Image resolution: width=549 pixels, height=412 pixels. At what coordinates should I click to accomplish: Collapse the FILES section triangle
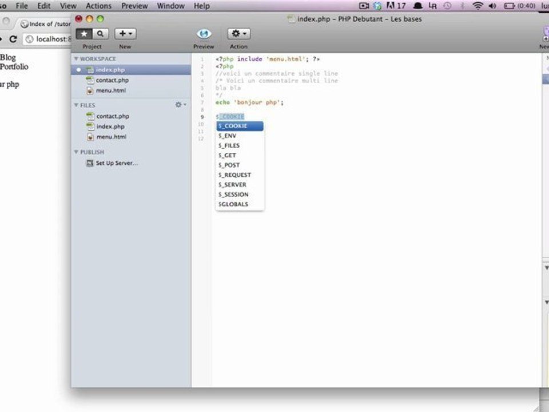click(76, 105)
